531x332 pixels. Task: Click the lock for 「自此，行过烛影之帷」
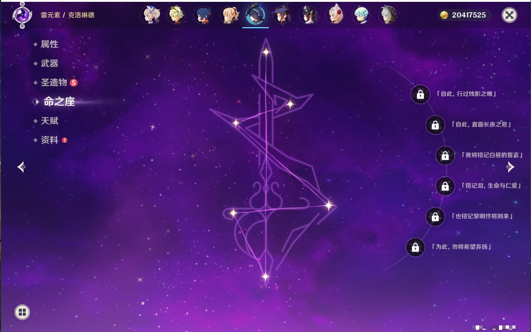420,95
